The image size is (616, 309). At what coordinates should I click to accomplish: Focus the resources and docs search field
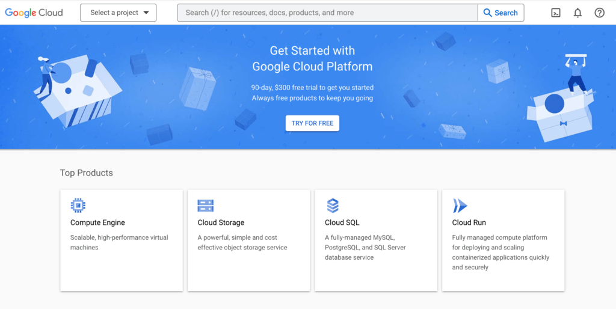coord(327,13)
